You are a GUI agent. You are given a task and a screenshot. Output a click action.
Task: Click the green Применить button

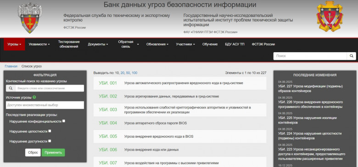53,152
